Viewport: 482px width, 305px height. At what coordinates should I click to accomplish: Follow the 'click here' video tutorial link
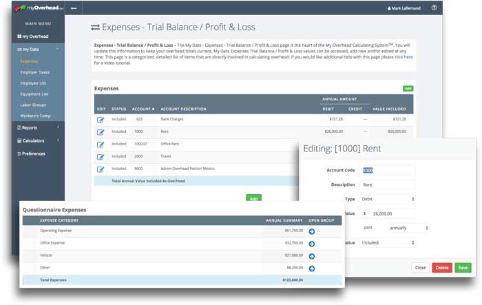(x=404, y=57)
